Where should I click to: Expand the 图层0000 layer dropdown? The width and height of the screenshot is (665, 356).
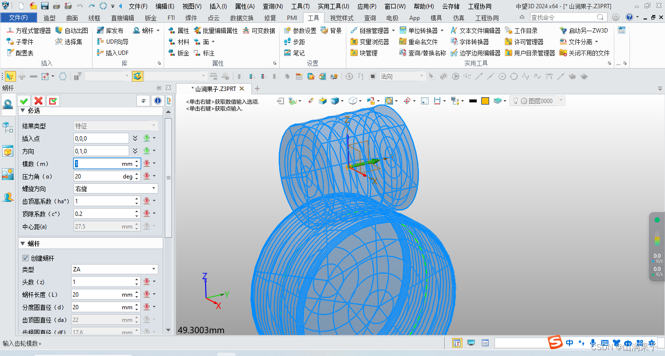coord(562,100)
